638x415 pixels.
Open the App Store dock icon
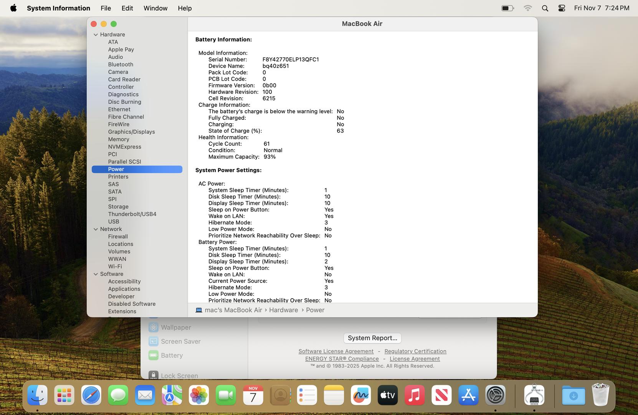(468, 395)
